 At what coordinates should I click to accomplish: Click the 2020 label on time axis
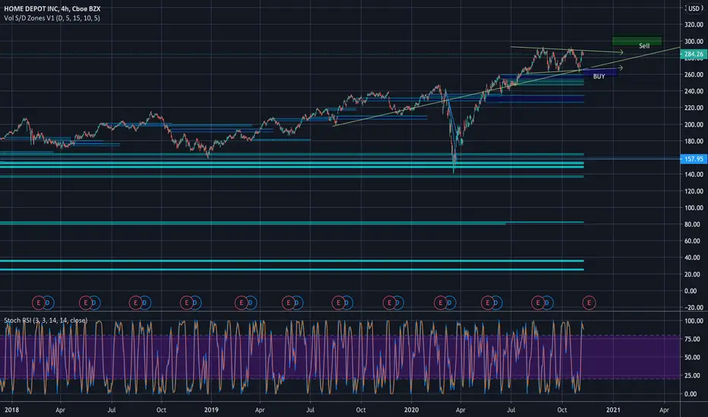[x=411, y=409]
